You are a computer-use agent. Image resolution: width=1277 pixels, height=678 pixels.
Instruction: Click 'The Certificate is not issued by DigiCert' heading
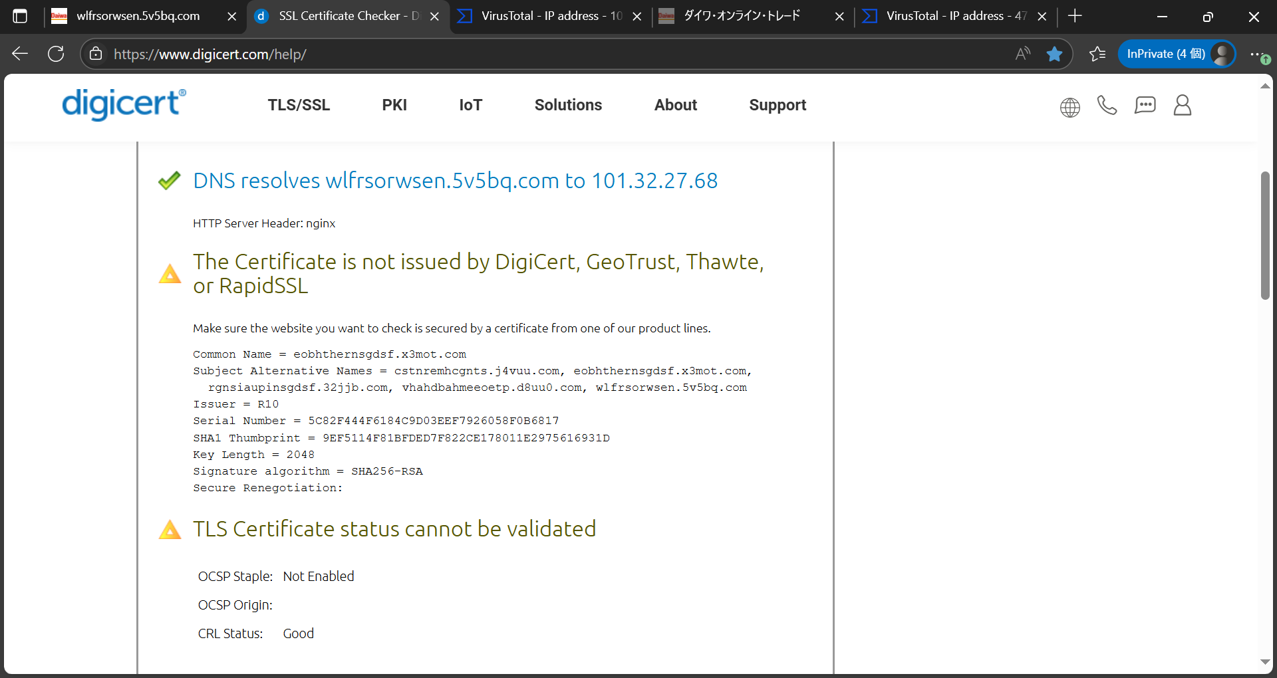(x=478, y=273)
